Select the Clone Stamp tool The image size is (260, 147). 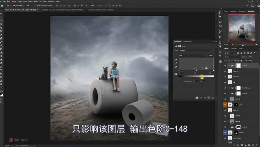point(1,45)
